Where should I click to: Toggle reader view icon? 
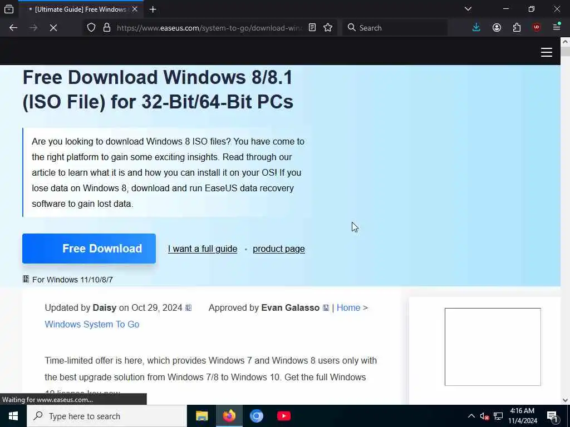pyautogui.click(x=312, y=28)
